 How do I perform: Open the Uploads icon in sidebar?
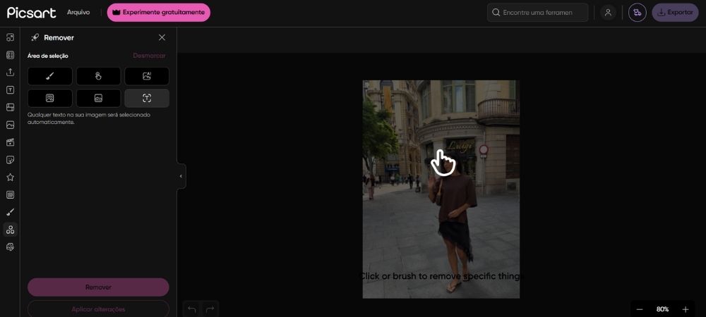click(x=10, y=73)
